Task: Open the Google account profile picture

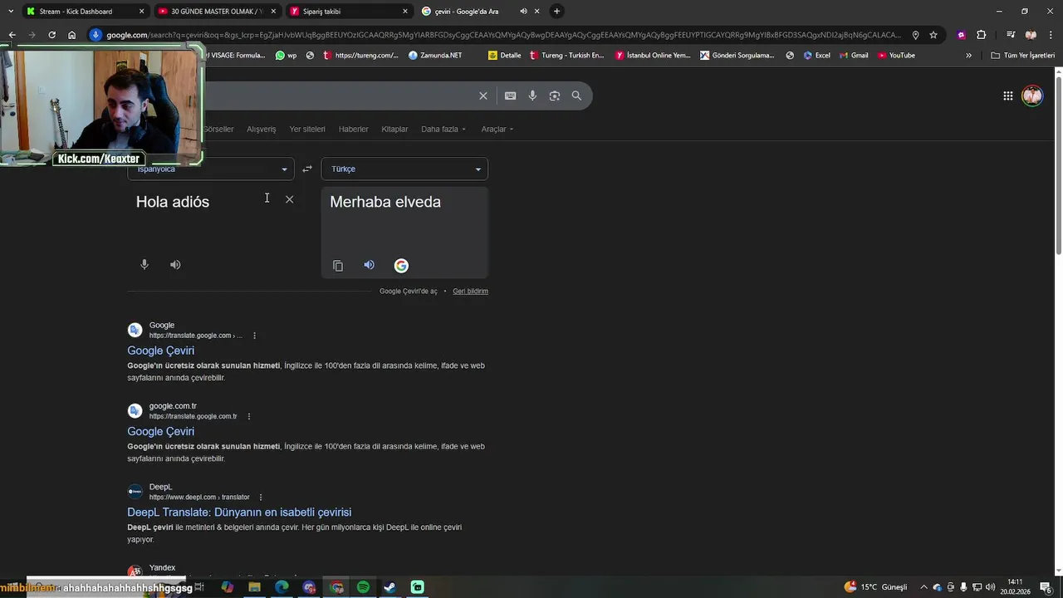Action: pyautogui.click(x=1032, y=96)
